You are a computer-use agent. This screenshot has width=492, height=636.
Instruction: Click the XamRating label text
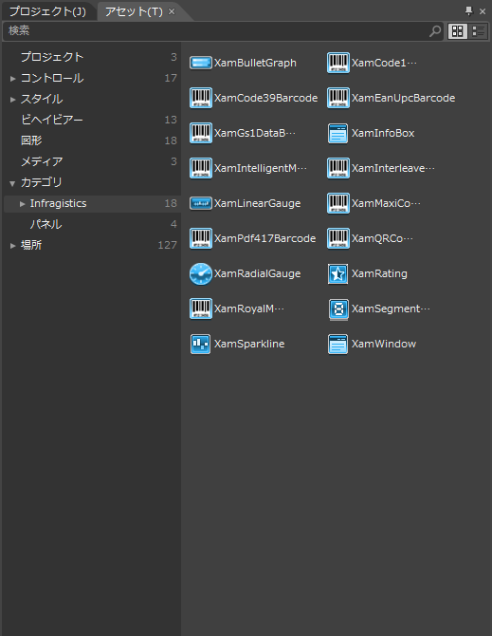click(379, 273)
